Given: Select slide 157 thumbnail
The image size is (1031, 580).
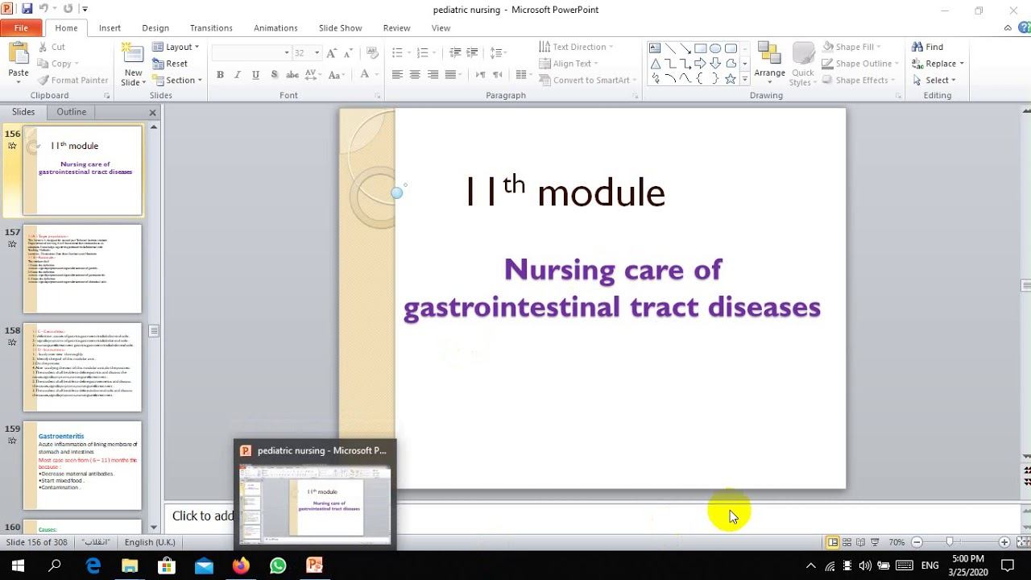Looking at the screenshot, I should click(x=82, y=269).
